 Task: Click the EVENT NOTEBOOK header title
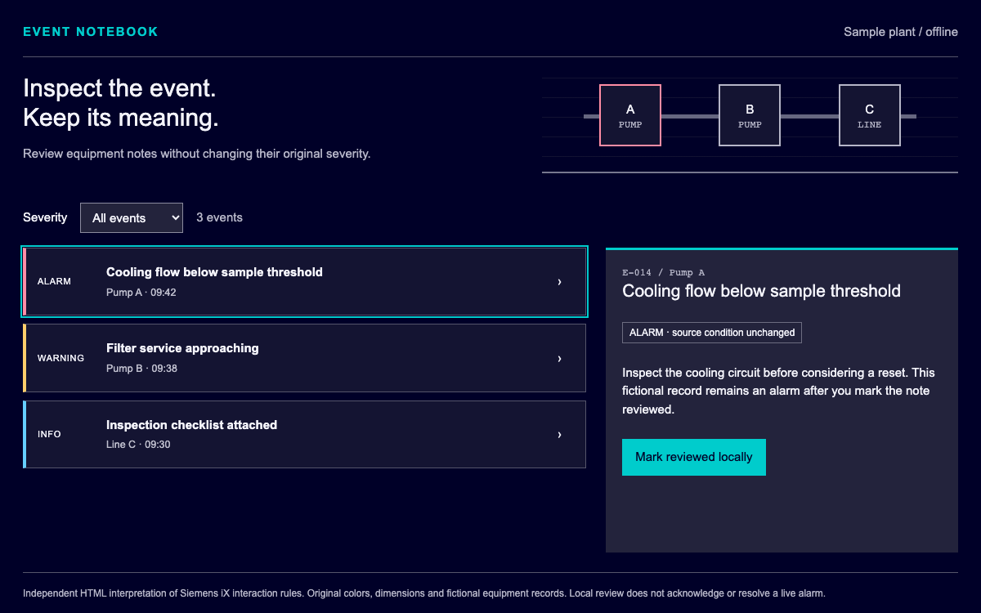coord(91,32)
